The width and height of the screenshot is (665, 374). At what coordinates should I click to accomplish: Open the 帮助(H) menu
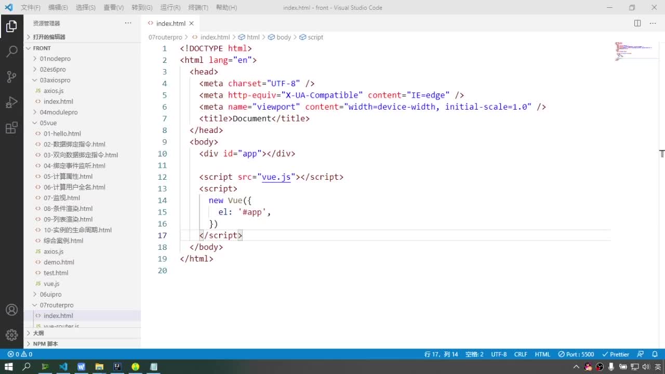[x=227, y=8]
